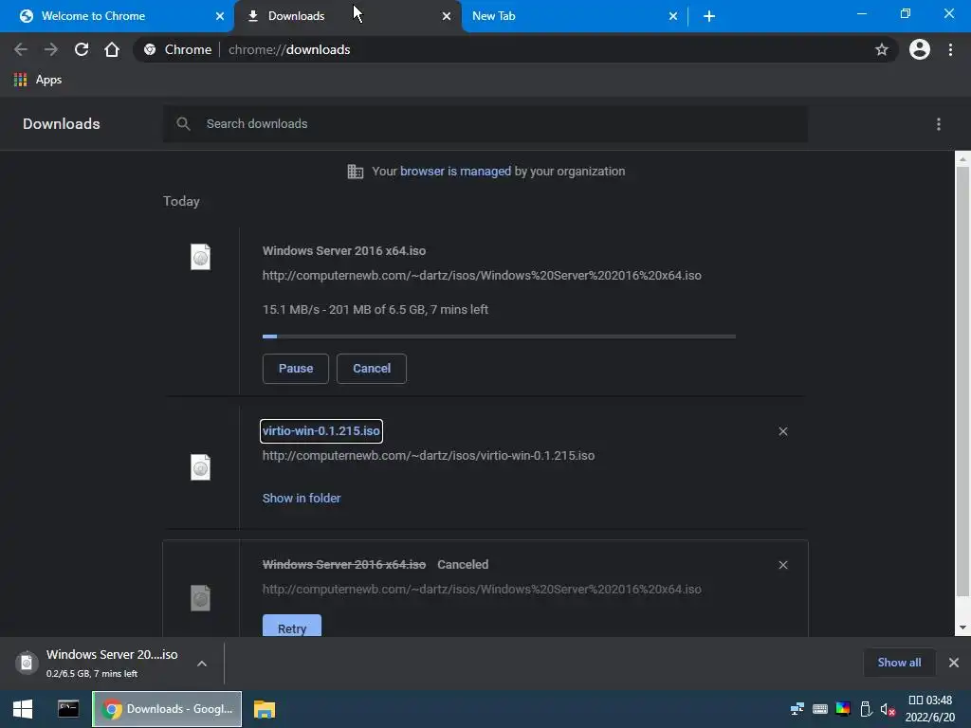Click file icon of downloading Windows Server ISO
The width and height of the screenshot is (971, 728).
(x=200, y=257)
